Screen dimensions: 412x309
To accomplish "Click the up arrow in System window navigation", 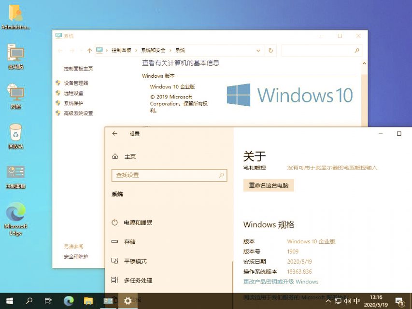I will [x=90, y=50].
